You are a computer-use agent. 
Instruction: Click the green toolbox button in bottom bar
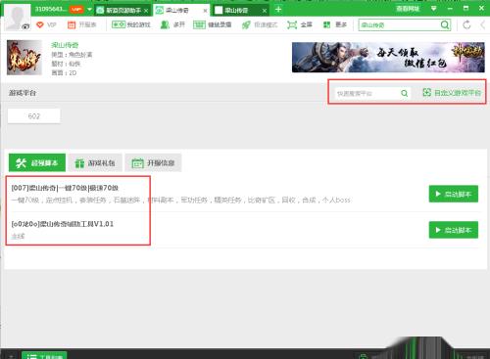point(44,355)
